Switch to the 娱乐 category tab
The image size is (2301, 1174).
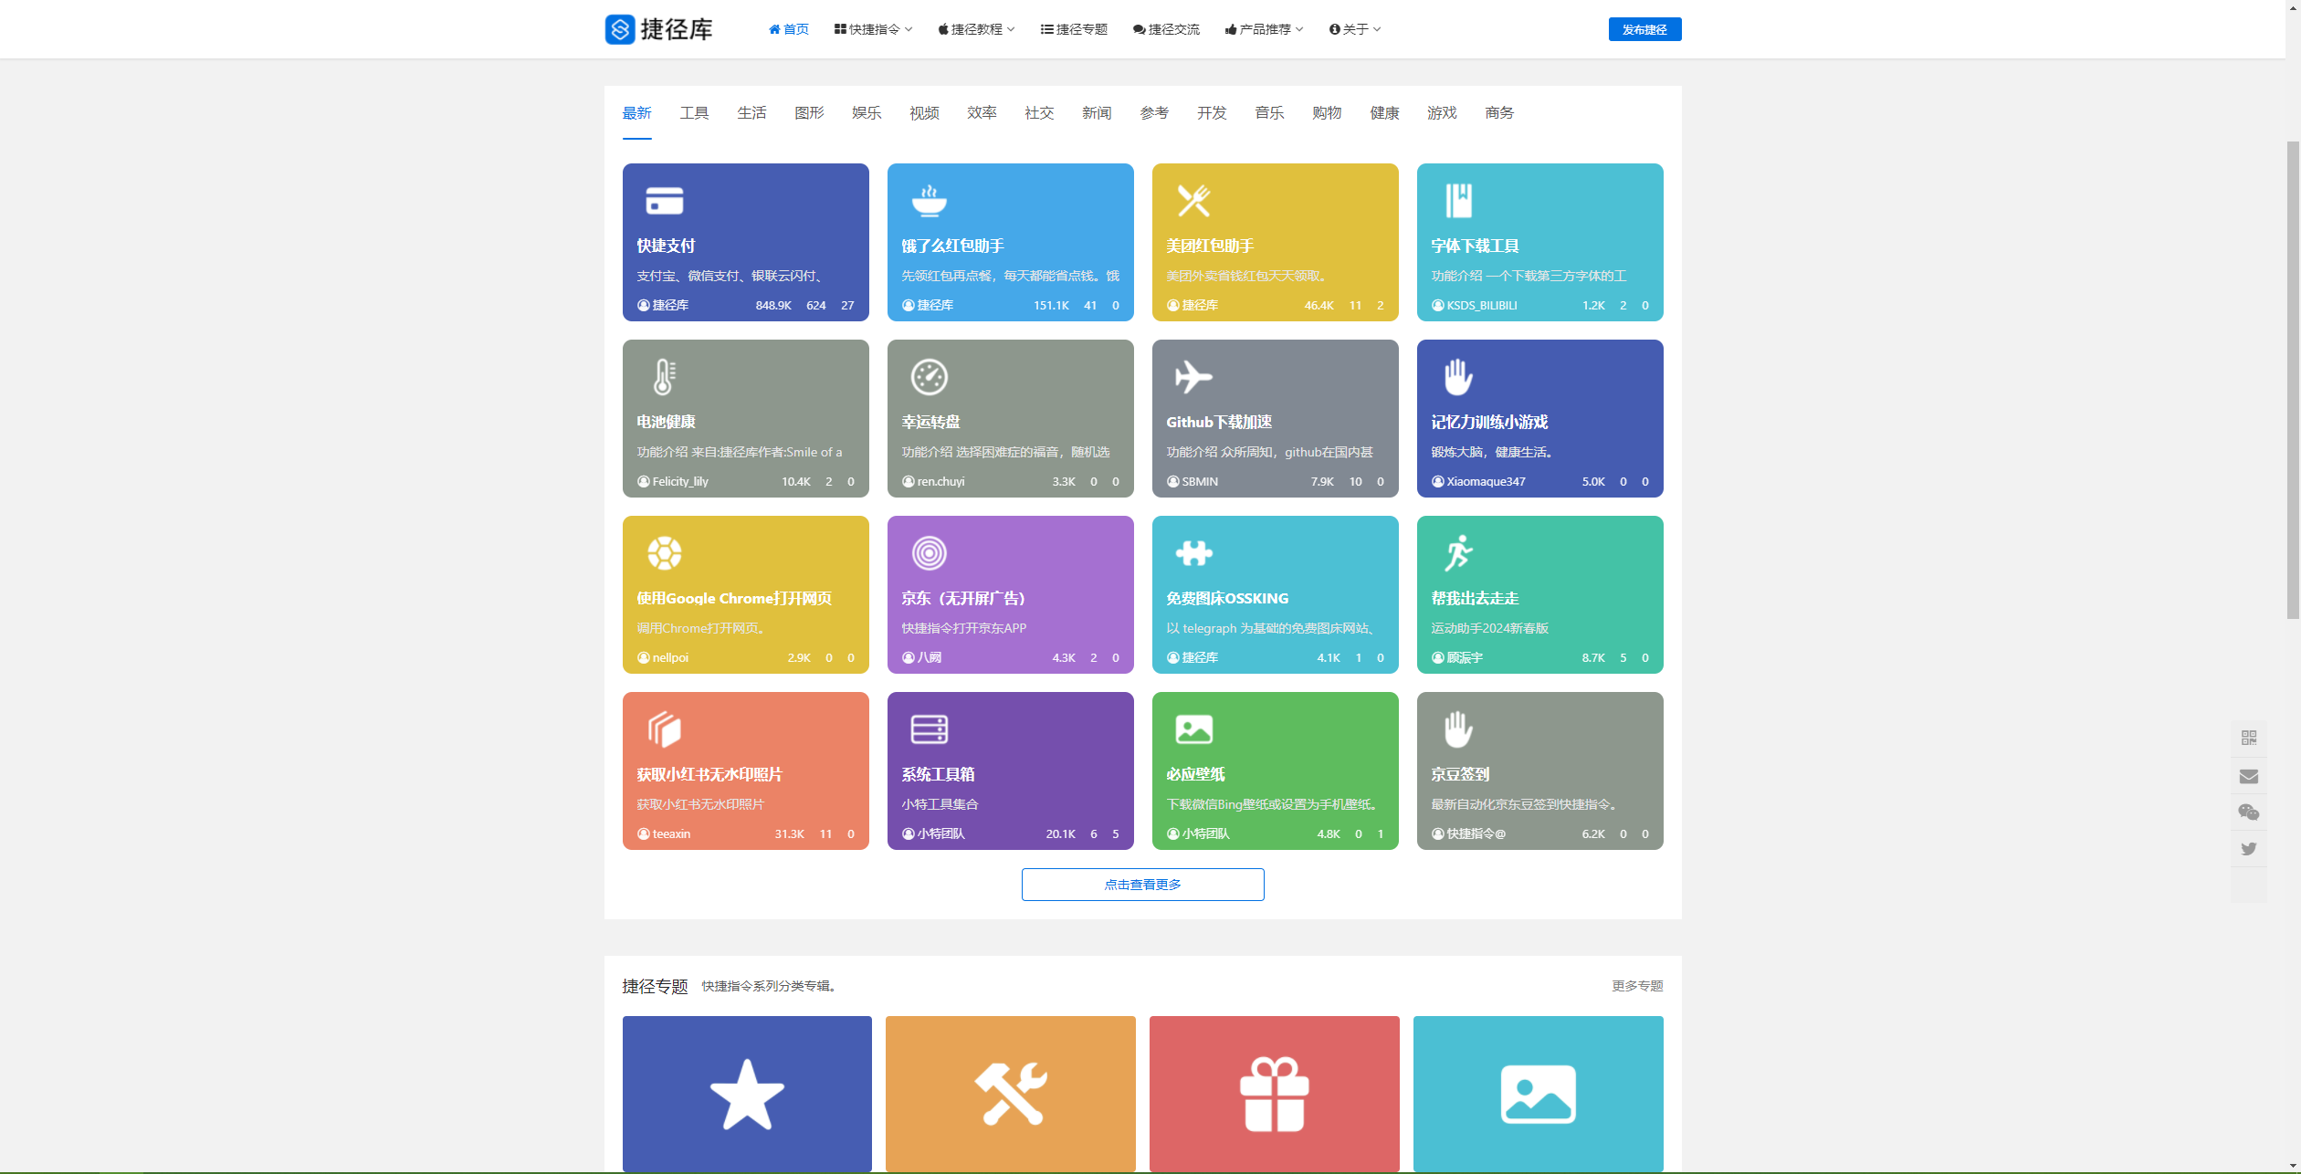click(x=867, y=113)
